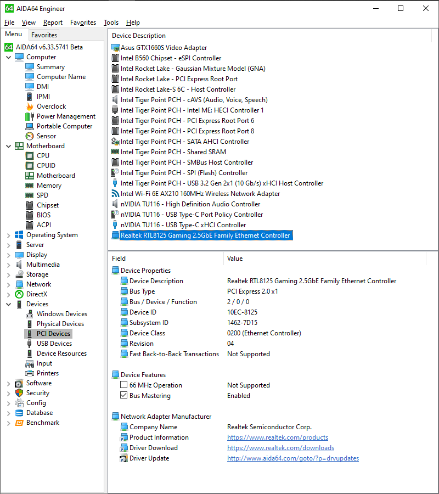Image resolution: width=439 pixels, height=494 pixels.
Task: Click the Wi-Fi 6E AX210 adapter icon
Action: [115, 194]
